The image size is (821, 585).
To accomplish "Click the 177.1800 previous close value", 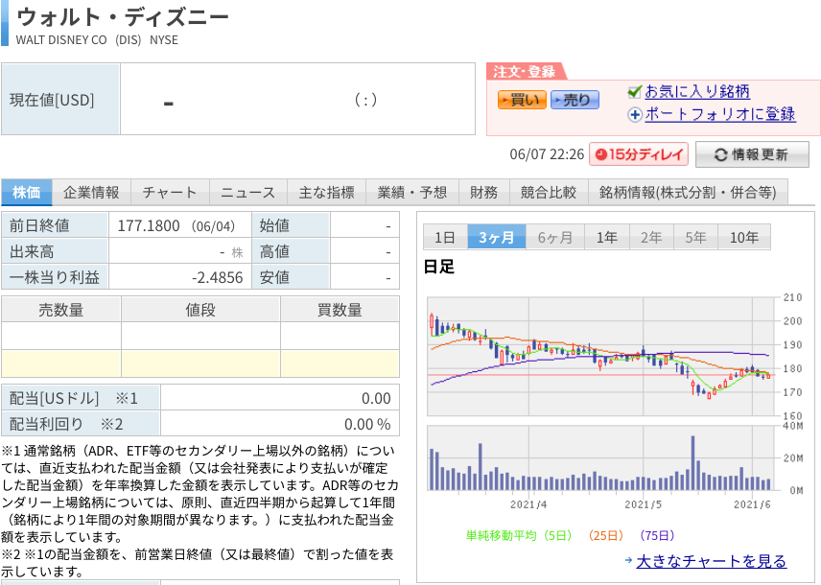I will coord(149,225).
